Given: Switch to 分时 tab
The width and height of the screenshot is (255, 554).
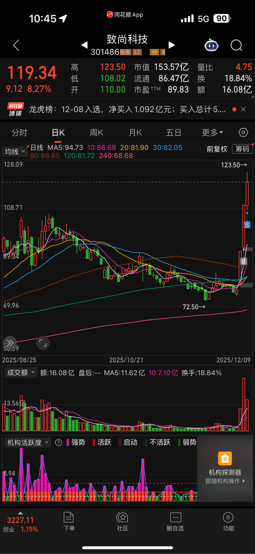Looking at the screenshot, I should pos(19,133).
